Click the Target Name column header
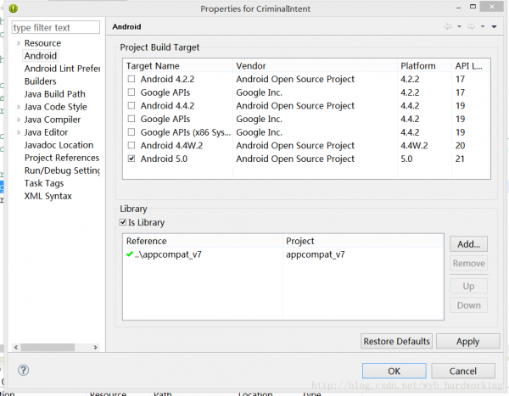 coord(177,66)
